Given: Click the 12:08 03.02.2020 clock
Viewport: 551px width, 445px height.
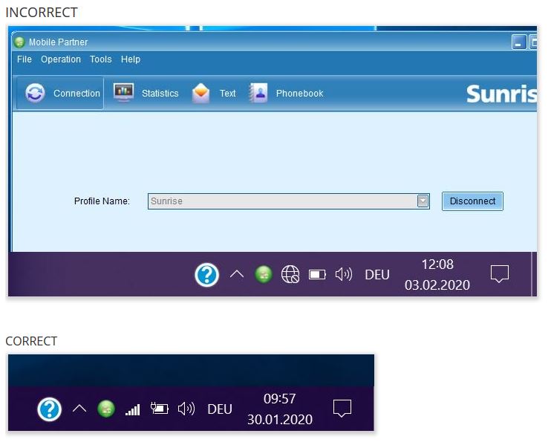Looking at the screenshot, I should [x=437, y=275].
